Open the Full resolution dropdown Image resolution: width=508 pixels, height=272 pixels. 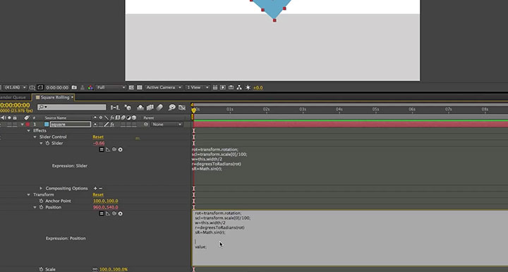pyautogui.click(x=111, y=88)
